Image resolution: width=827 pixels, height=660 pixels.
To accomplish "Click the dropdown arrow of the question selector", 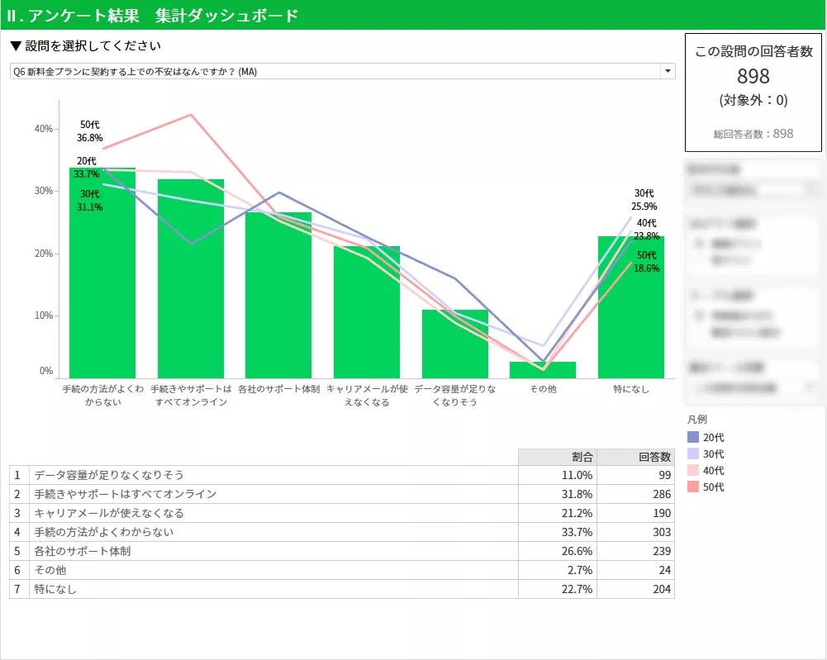I will (667, 72).
